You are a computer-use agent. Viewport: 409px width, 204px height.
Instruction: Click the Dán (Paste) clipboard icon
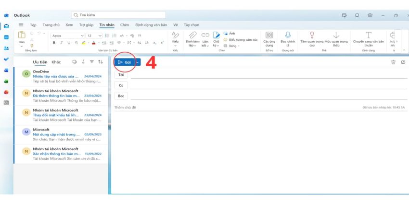tap(22, 35)
